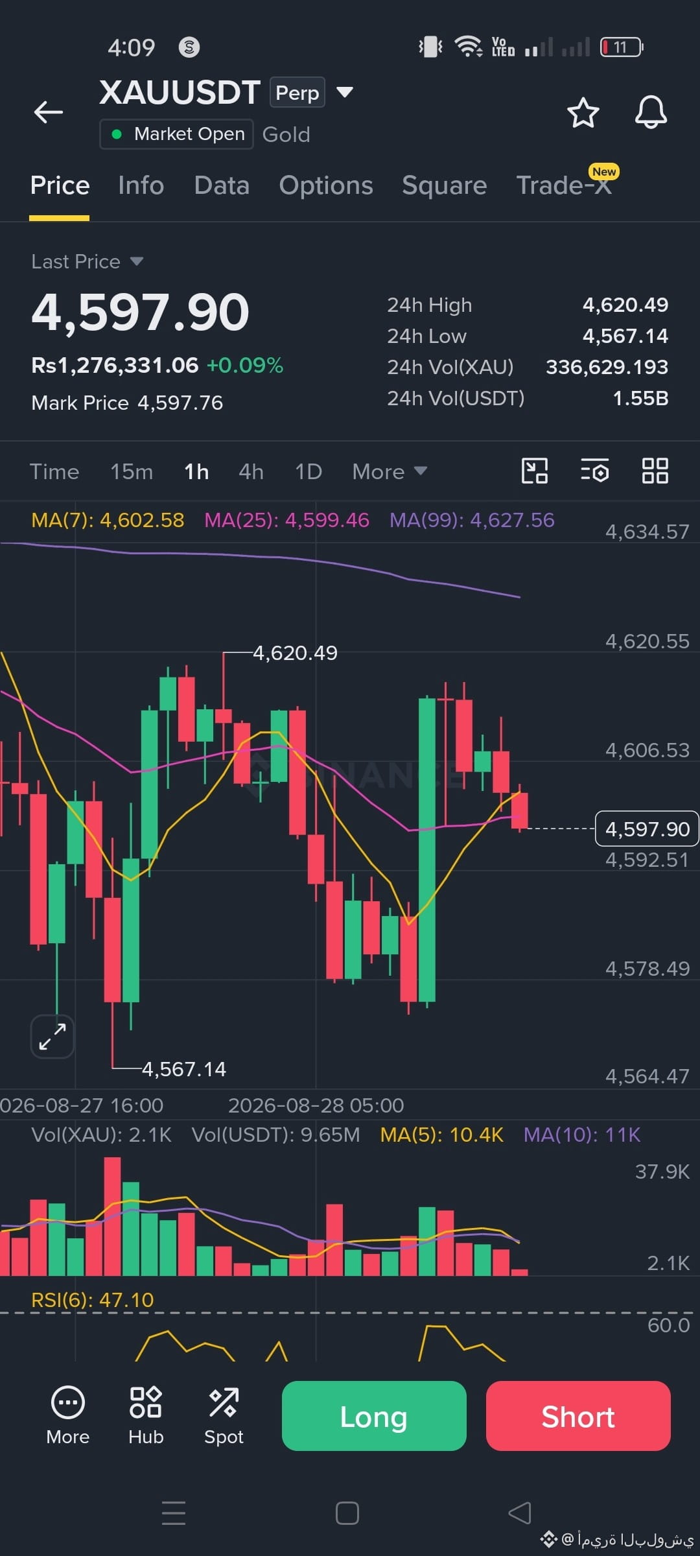The height and width of the screenshot is (1556, 700).
Task: Tap the 24h Vol(USDT) value 1.55B
Action: coord(640,398)
